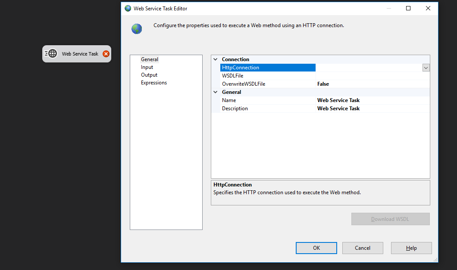
Task: Click the WSDLFile value field
Action: (372, 76)
